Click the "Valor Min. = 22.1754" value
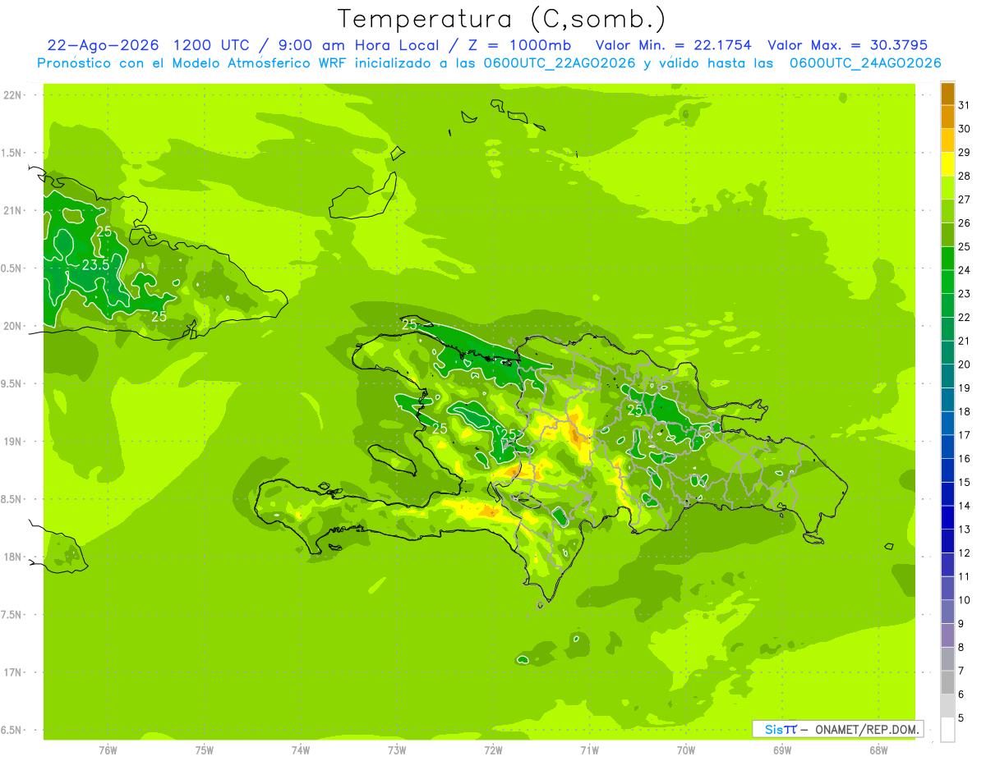 (673, 45)
